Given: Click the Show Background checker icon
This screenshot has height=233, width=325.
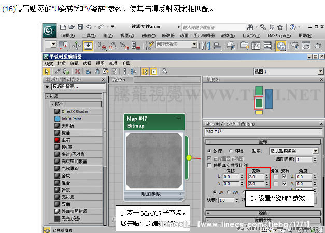Looking at the screenshot, I should pos(114,71).
